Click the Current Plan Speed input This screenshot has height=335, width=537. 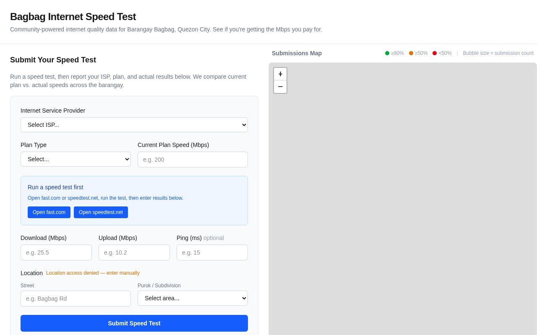coord(193,160)
